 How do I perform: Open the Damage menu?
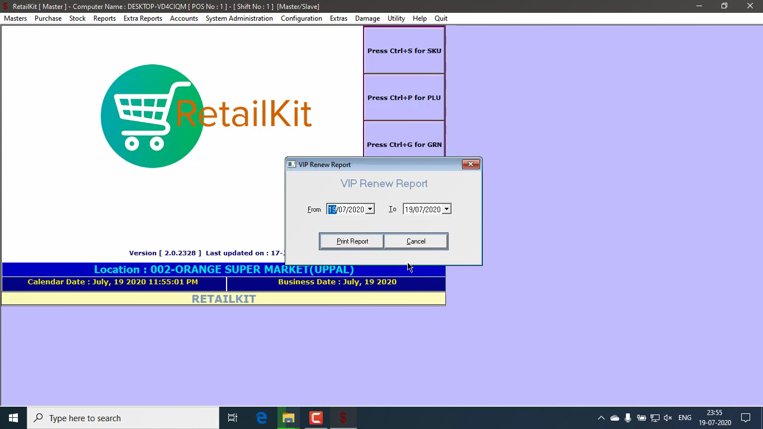coord(368,18)
